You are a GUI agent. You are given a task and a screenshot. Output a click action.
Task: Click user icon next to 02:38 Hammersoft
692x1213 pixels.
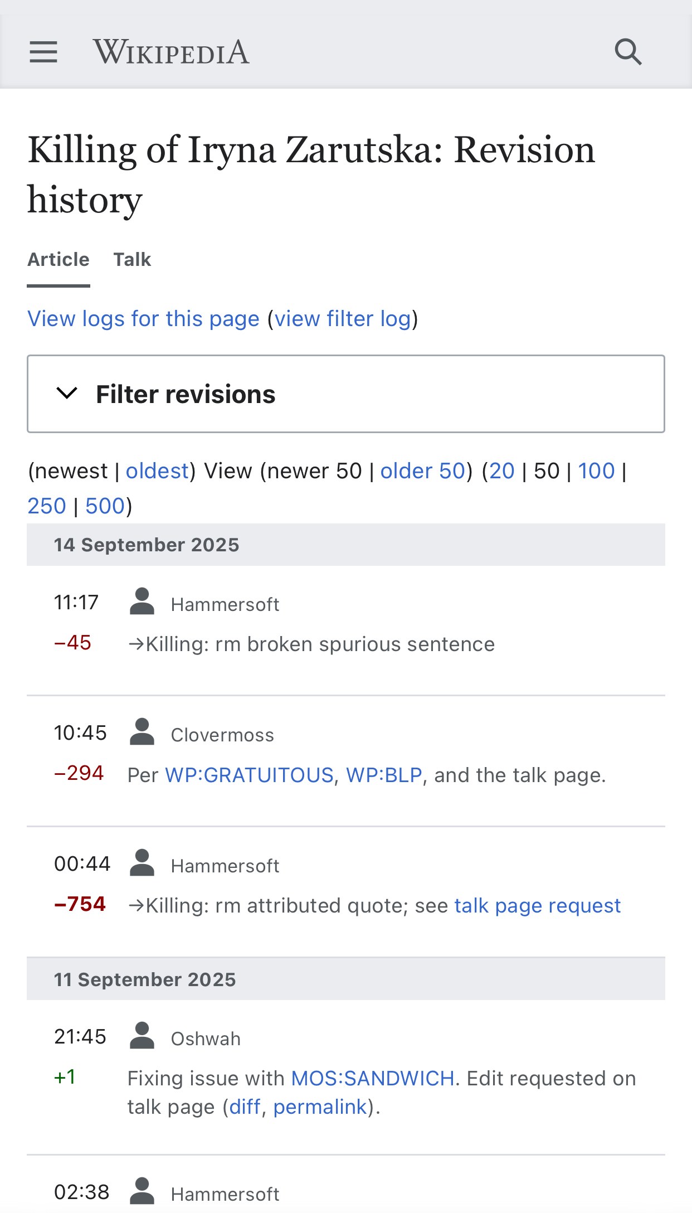[142, 1191]
